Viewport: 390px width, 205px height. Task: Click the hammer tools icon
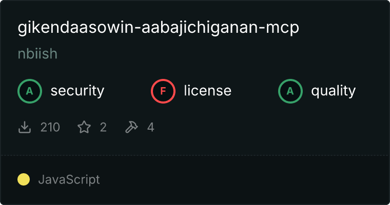pos(131,127)
